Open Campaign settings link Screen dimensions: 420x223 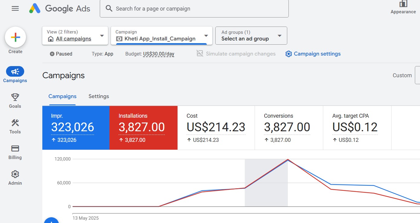[x=313, y=54]
